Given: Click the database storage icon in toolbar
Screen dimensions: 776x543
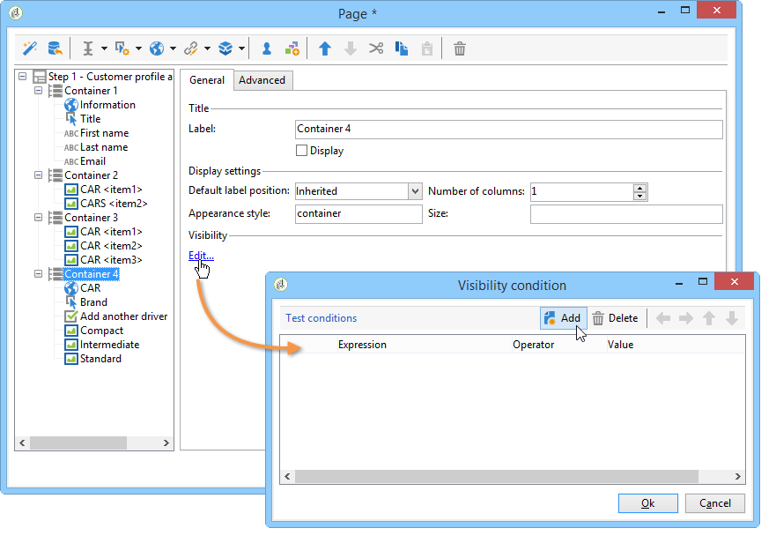Looking at the screenshot, I should [55, 48].
